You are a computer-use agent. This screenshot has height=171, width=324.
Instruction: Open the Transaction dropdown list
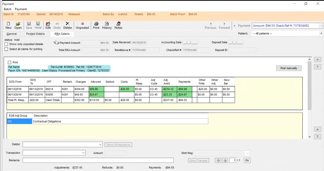tap(83, 153)
